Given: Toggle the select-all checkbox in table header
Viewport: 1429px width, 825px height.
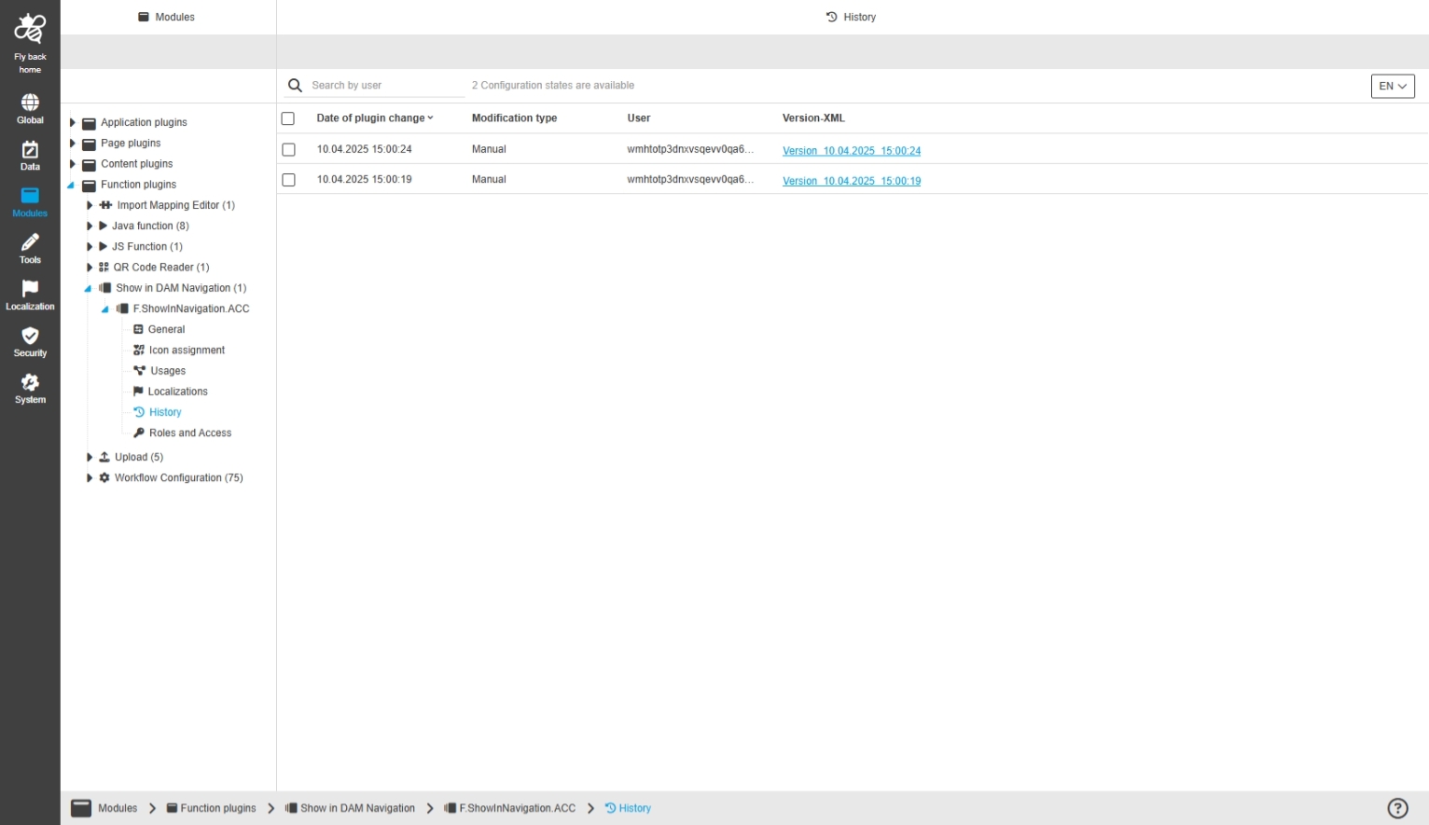Looking at the screenshot, I should (x=288, y=118).
